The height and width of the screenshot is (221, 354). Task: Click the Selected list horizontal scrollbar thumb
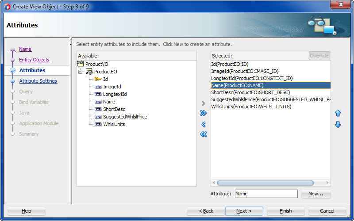(x=265, y=183)
